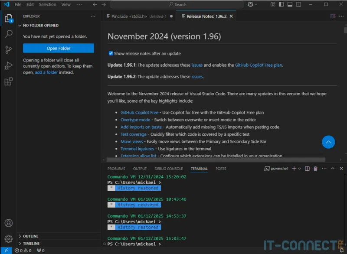Viewport: 347px width, 254px height.
Task: Open Manage settings gear at bottom left
Action: 9,239
